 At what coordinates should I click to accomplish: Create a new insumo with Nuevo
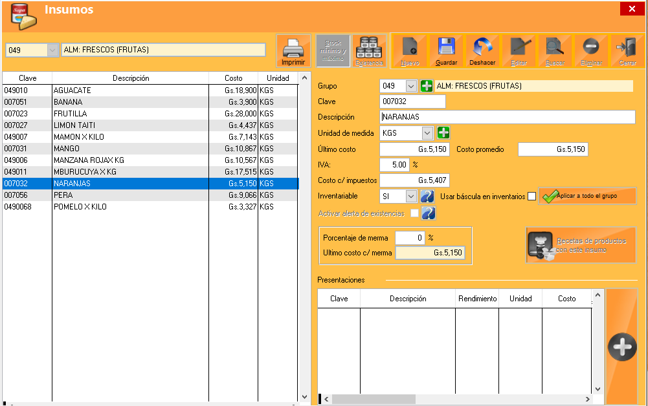pos(410,50)
